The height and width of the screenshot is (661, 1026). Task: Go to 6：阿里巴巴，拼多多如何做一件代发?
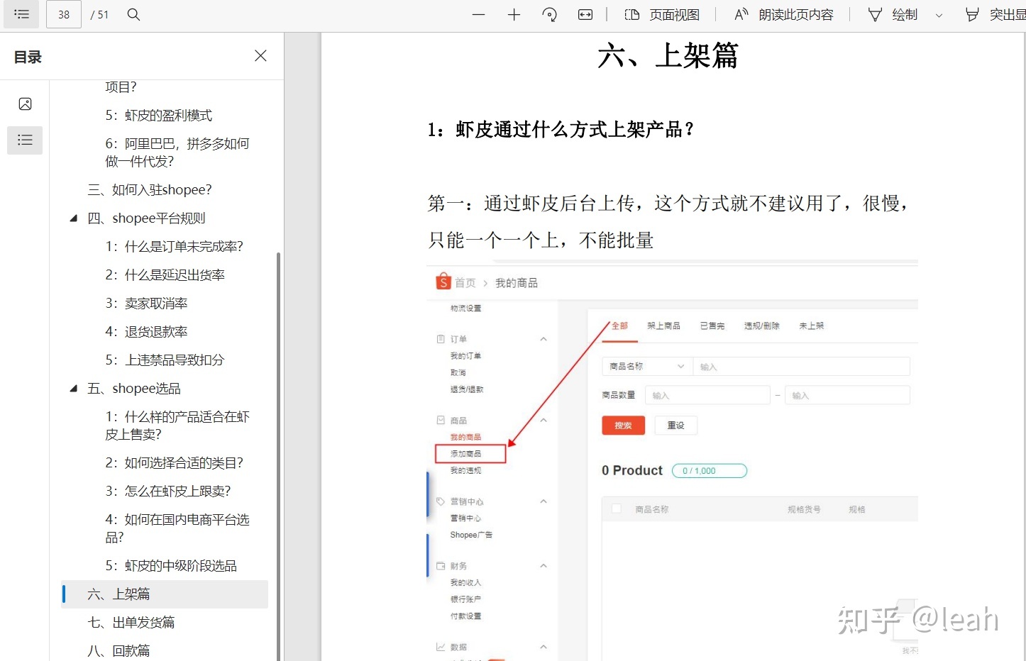(x=177, y=152)
